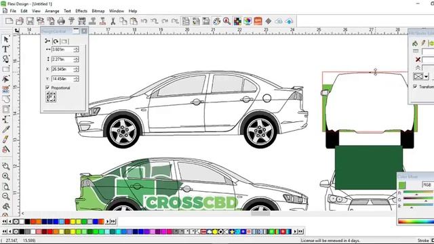Image resolution: width=434 pixels, height=244 pixels.
Task: Toggle the Transform checkbox in Fill/Stroke Editor
Action: coord(415,86)
